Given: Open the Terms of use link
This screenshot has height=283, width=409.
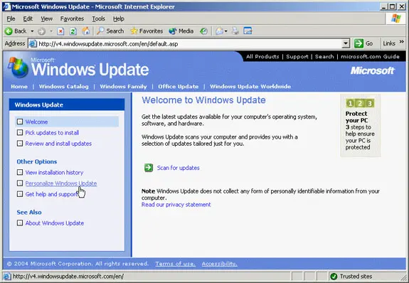Looking at the screenshot, I should point(175,264).
